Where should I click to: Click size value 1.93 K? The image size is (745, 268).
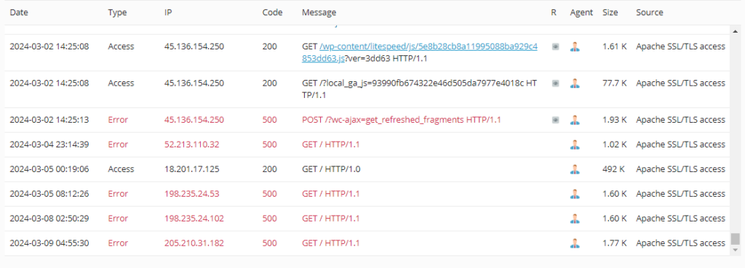[615, 120]
